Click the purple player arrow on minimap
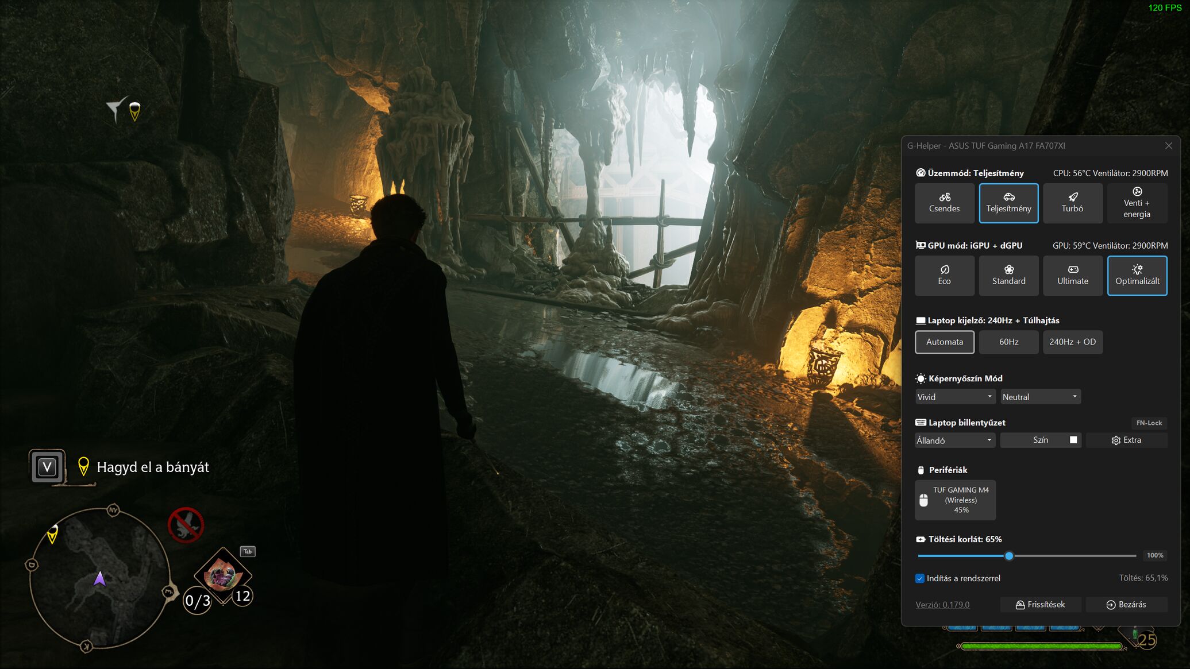 click(99, 578)
